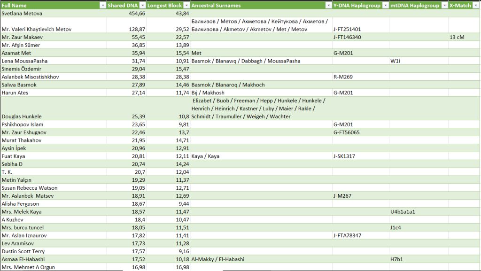Click the 13 cM X-Match cell
The width and height of the screenshot is (481, 271).
(x=457, y=37)
